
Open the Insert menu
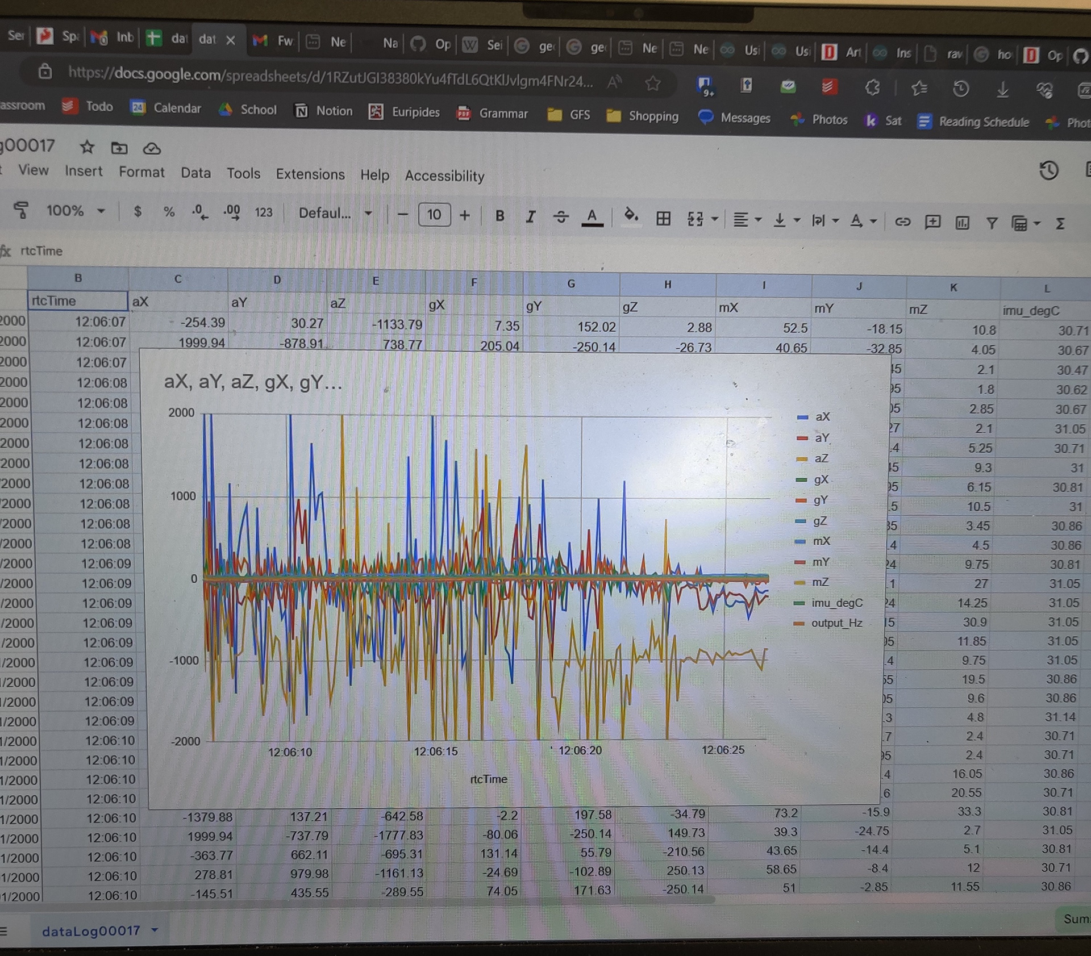84,171
